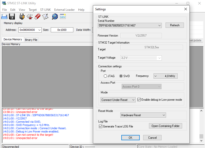Open the External Loader menu
205x148 pixels.
65,10
